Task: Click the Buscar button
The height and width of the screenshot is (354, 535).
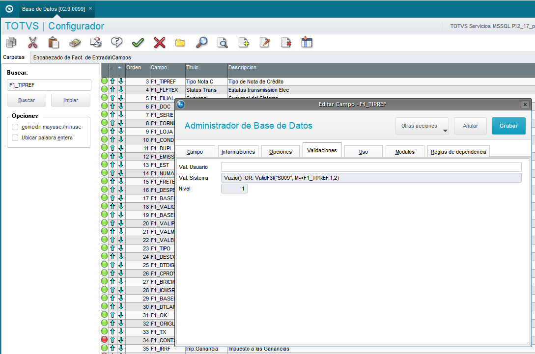Action: [x=27, y=100]
